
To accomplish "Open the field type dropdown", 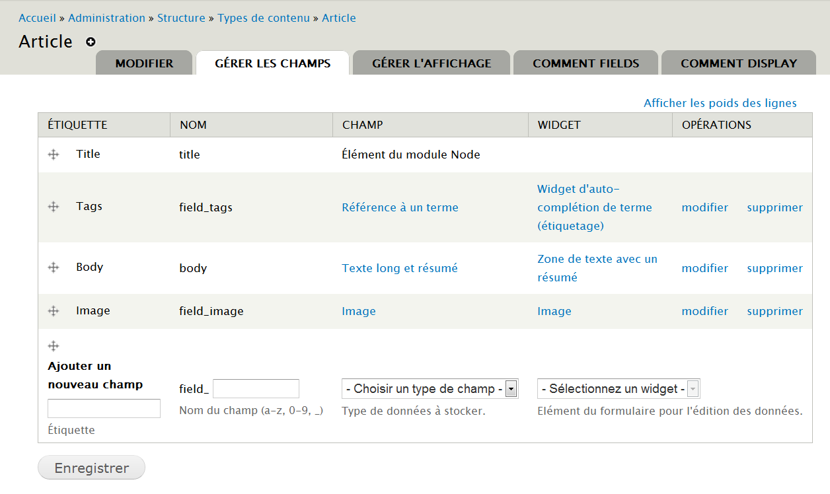I will [x=430, y=389].
